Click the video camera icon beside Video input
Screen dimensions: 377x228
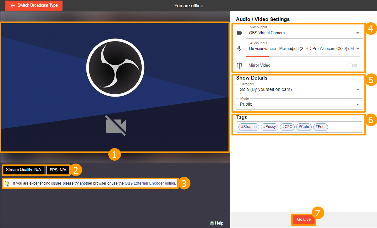click(x=239, y=33)
